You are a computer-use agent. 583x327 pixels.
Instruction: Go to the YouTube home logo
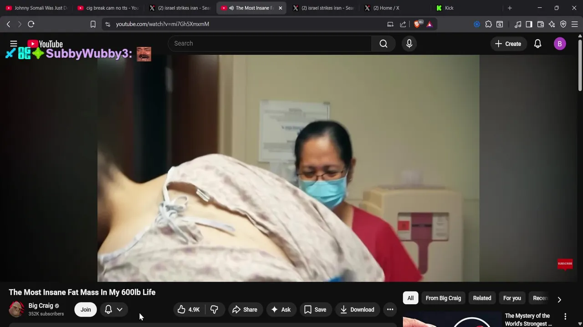point(45,44)
